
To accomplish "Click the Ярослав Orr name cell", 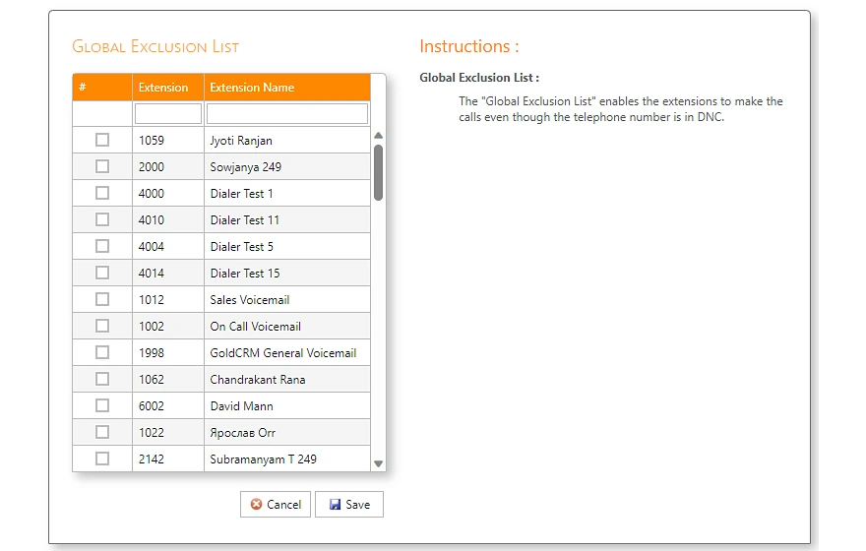I will coord(287,432).
